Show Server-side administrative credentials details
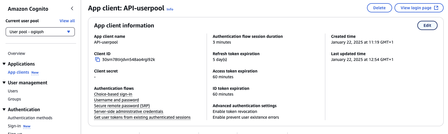Image resolution: width=448 pixels, height=134 pixels. point(128,111)
